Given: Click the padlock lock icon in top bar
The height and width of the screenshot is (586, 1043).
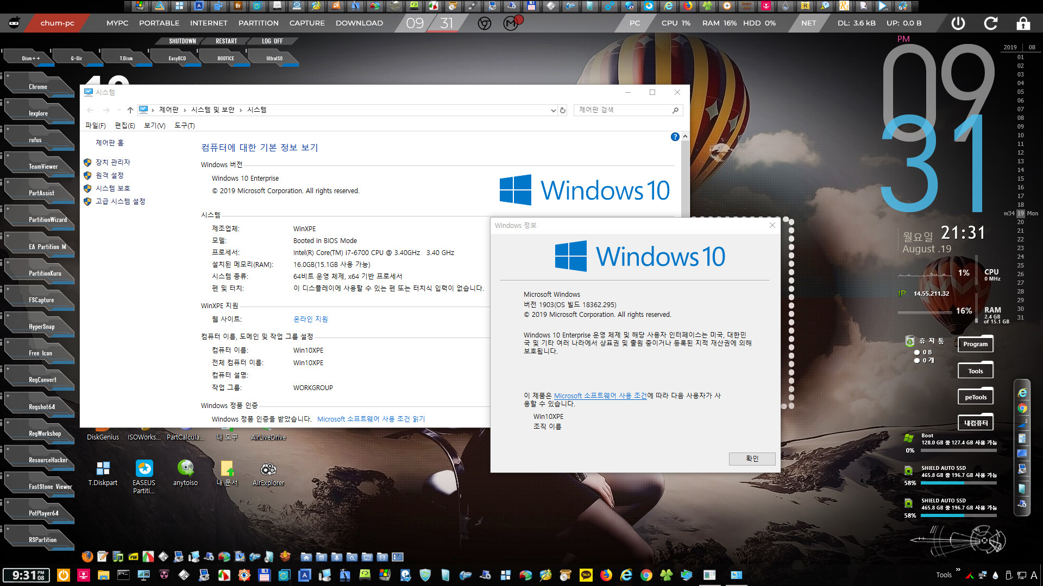Looking at the screenshot, I should click(1023, 23).
